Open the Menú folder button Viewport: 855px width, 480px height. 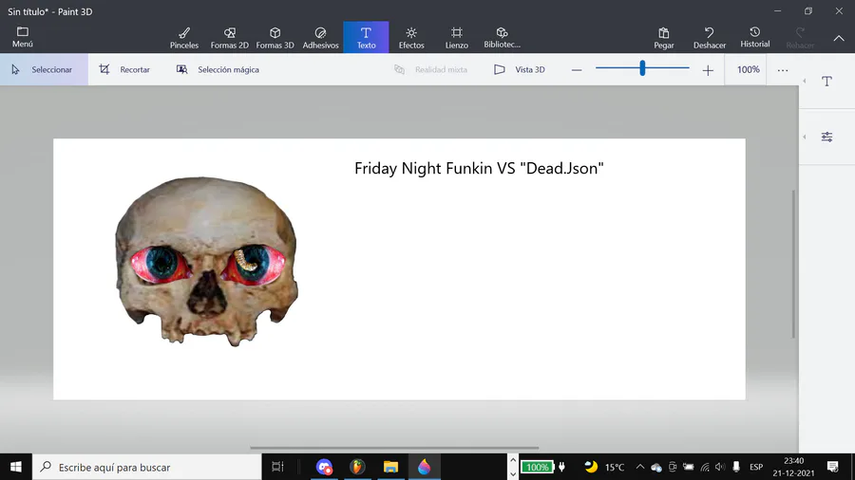(23, 37)
